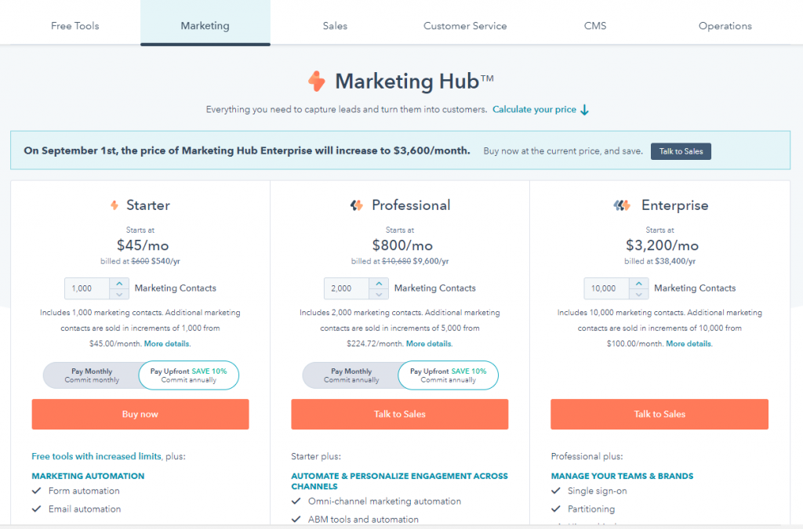Click the Starter plan icon
Viewport: 803px width, 529px height.
[114, 205]
